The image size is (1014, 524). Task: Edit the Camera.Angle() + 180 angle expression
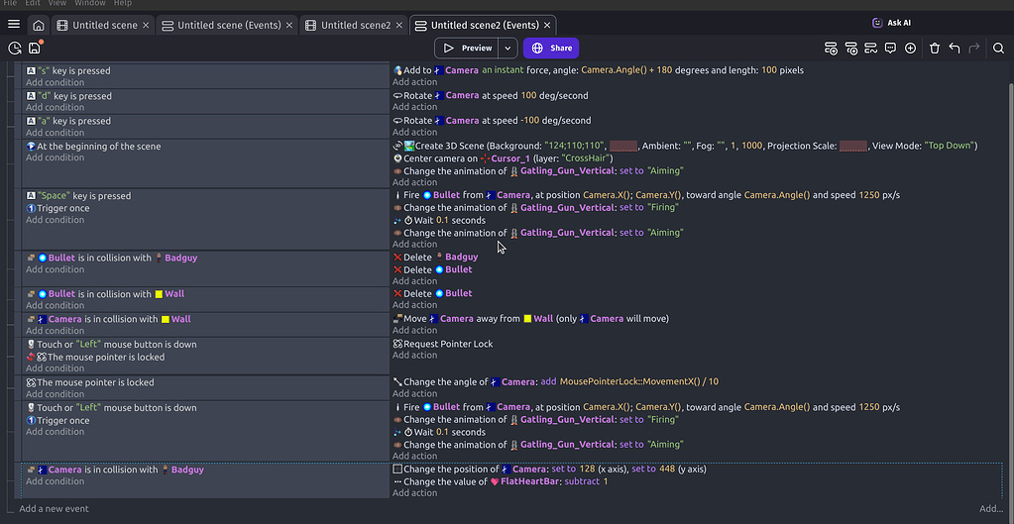click(626, 69)
